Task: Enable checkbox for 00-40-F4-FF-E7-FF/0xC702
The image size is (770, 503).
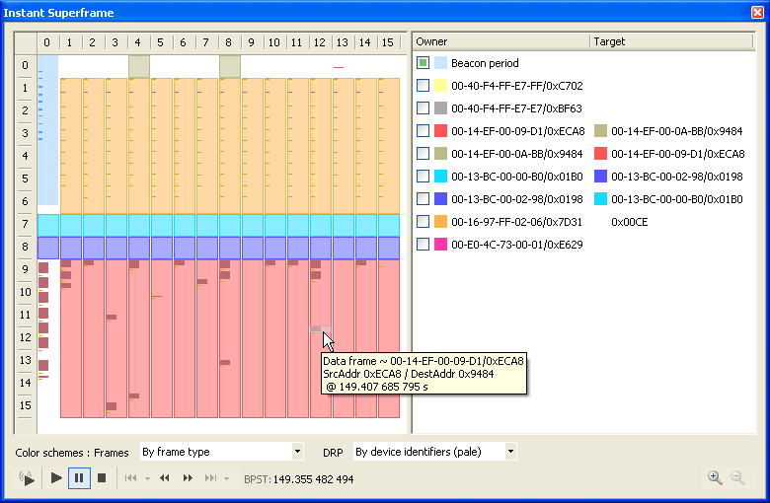Action: (x=423, y=86)
